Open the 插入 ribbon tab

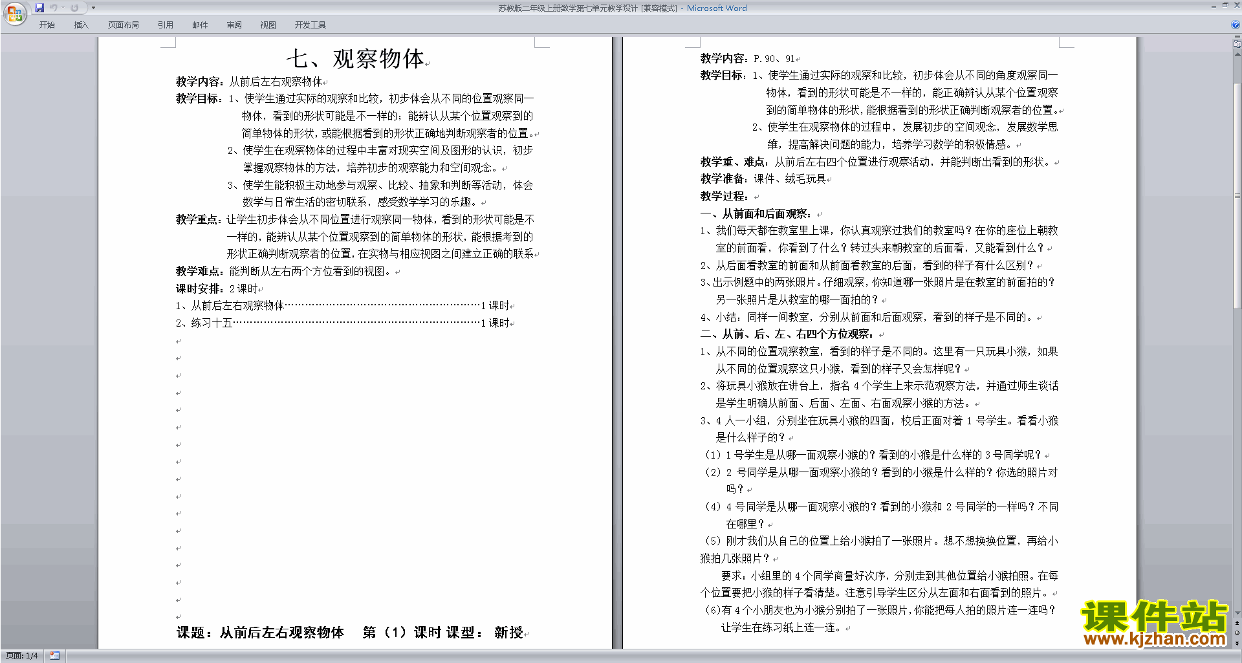coord(81,25)
